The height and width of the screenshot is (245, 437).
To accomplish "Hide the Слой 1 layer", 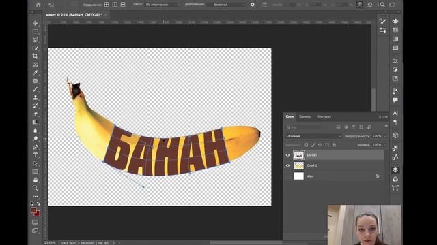I will click(287, 165).
